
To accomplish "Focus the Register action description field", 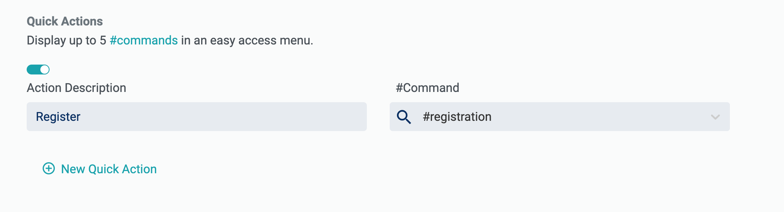I will (197, 117).
